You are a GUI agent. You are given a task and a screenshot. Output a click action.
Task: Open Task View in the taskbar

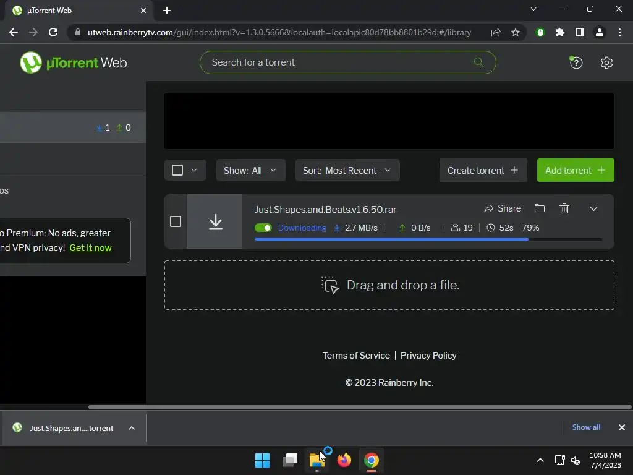[x=290, y=460]
